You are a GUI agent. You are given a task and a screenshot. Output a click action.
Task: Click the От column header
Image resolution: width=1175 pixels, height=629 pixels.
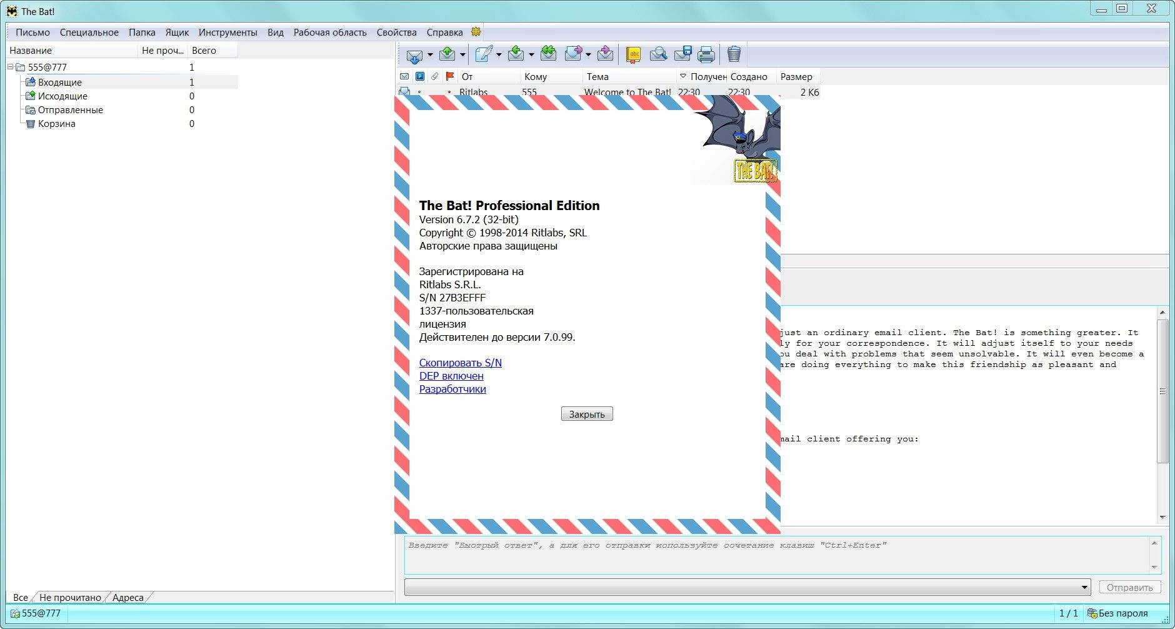tap(488, 76)
